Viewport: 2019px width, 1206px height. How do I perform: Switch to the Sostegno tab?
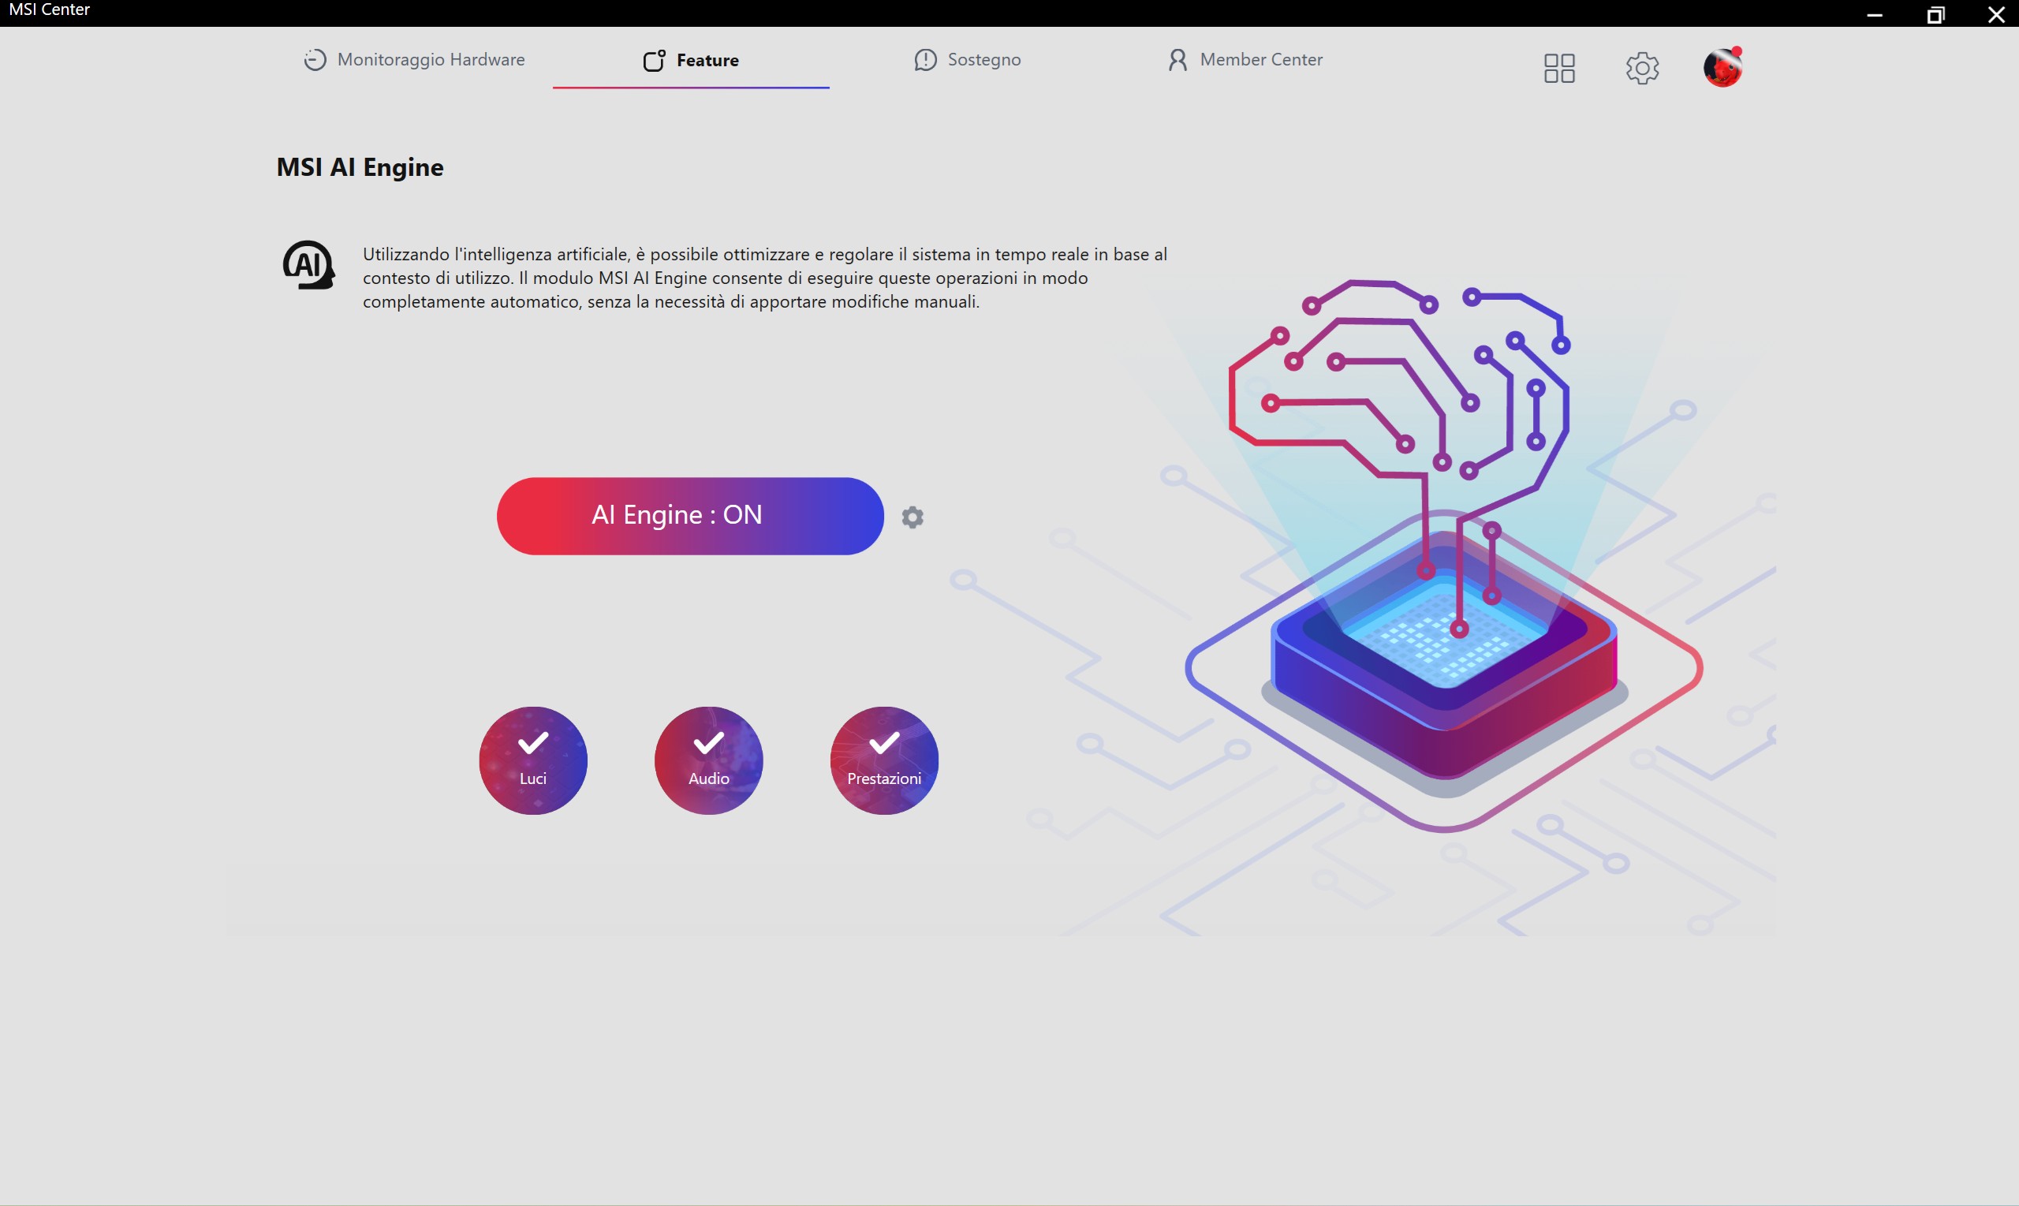click(x=983, y=60)
